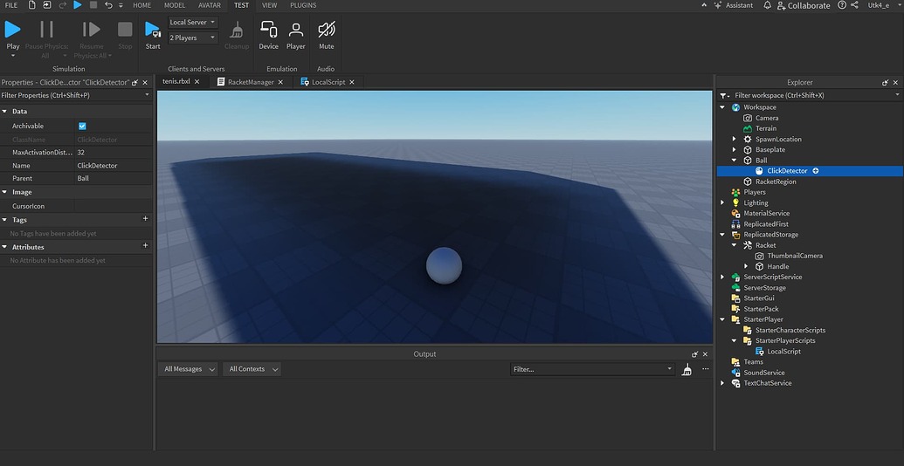Select Terrain in the Explorer
Screen dimensions: 904x466
coord(766,128)
